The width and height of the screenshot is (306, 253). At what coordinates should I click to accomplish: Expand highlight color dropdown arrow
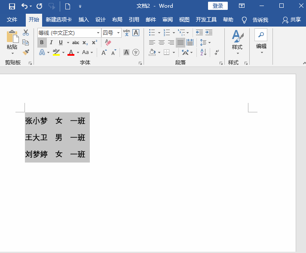tap(63, 52)
